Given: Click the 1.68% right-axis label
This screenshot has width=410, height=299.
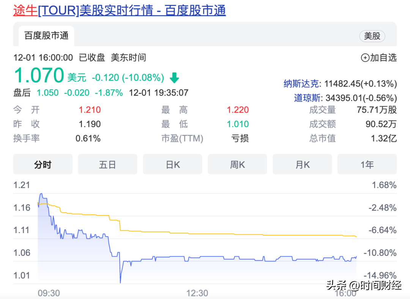Looking at the screenshot, I should 384,185.
